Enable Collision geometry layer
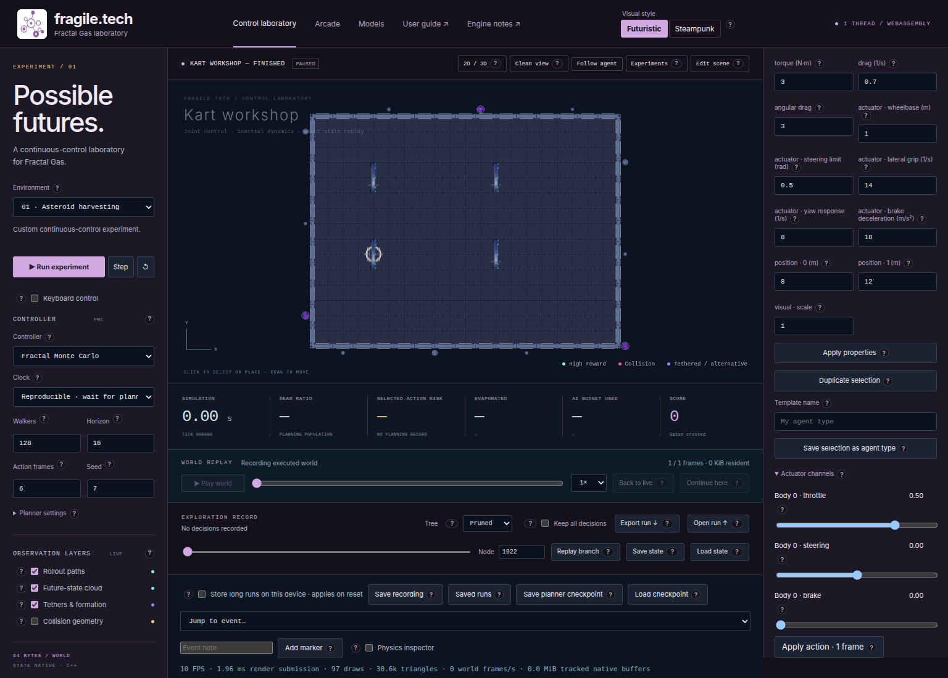The image size is (948, 678). [x=35, y=621]
